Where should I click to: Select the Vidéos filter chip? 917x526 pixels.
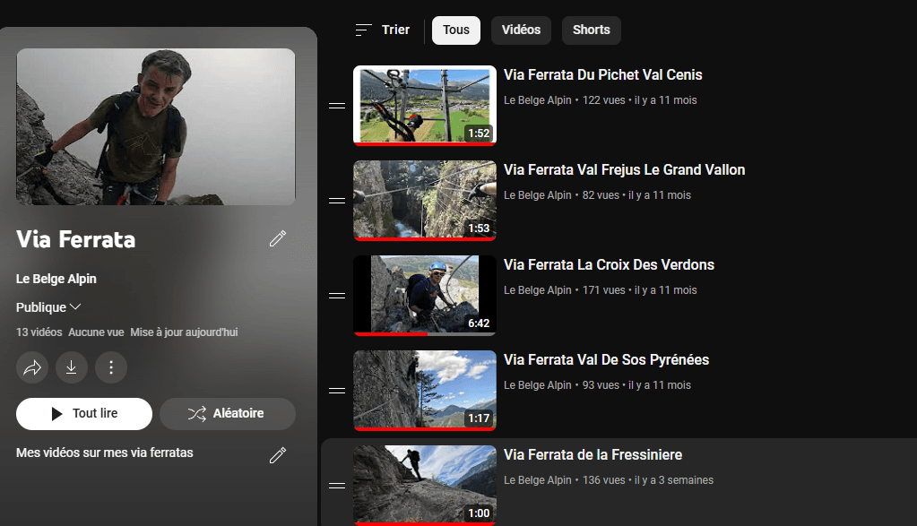pos(521,30)
